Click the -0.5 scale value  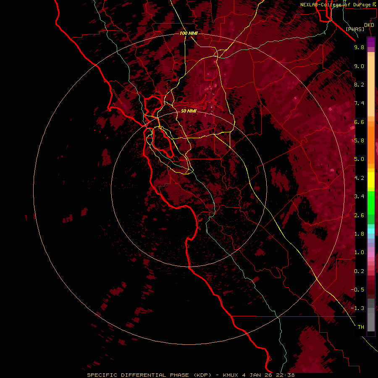(357, 290)
